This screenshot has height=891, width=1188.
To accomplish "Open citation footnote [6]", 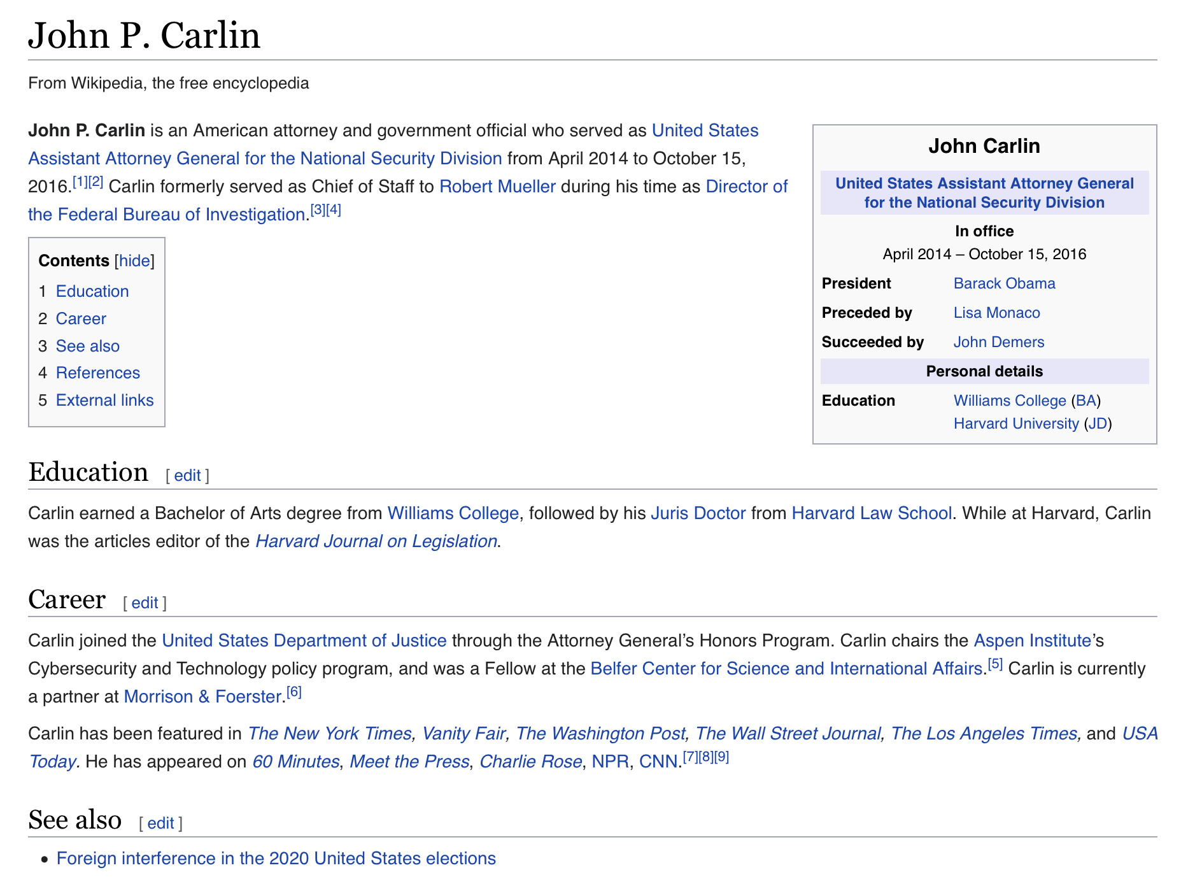I will pos(294,692).
